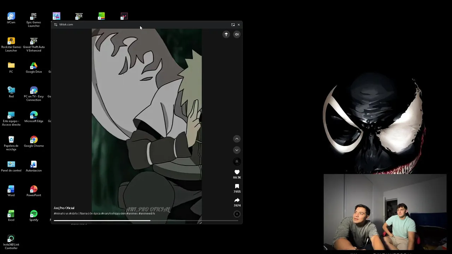Open the iVCam desktop shortcut
Screen dimensions: 452x254
tap(11, 18)
